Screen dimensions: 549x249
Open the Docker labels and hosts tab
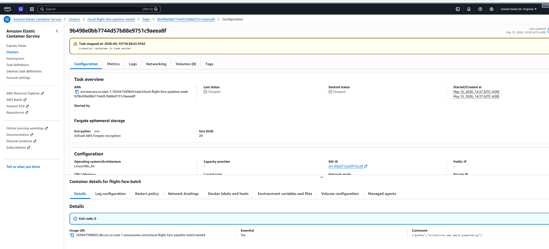228,194
